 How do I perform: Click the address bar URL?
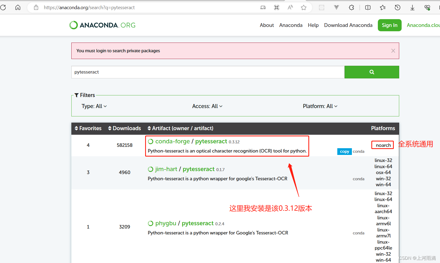click(x=89, y=8)
